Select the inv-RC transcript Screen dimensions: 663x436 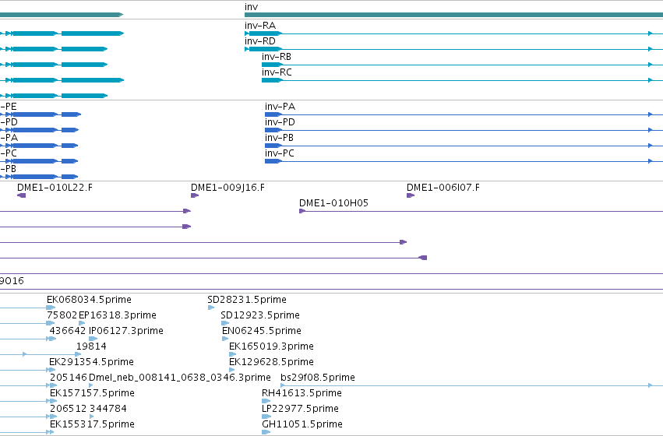coord(462,80)
